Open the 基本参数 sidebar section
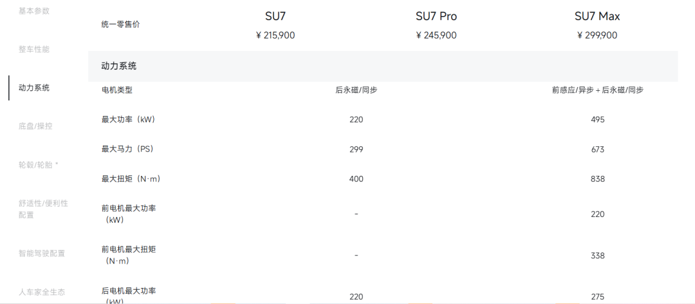Image resolution: width=695 pixels, height=304 pixels. pos(34,11)
